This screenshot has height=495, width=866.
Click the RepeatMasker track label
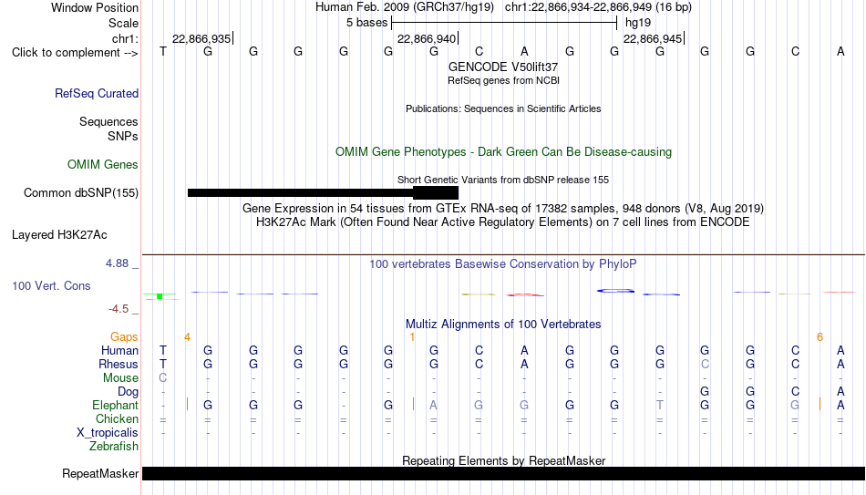pyautogui.click(x=100, y=473)
